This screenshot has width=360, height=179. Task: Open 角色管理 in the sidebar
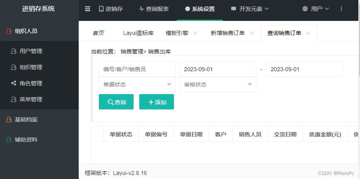click(x=39, y=83)
